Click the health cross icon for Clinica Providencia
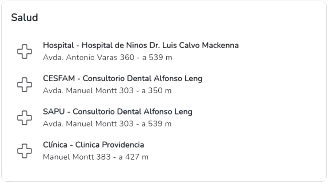 point(24,151)
